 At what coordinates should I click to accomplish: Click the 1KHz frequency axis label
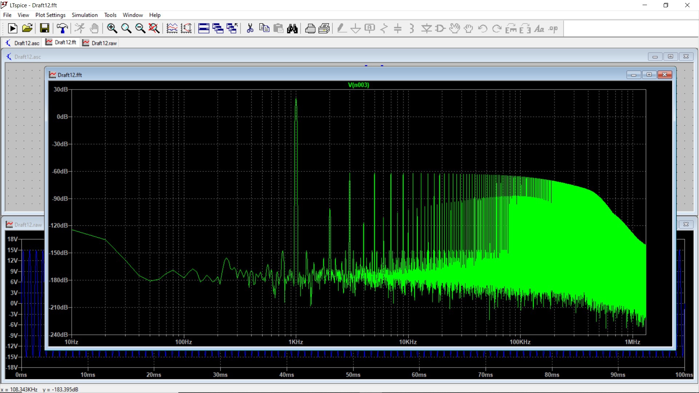[x=296, y=342]
